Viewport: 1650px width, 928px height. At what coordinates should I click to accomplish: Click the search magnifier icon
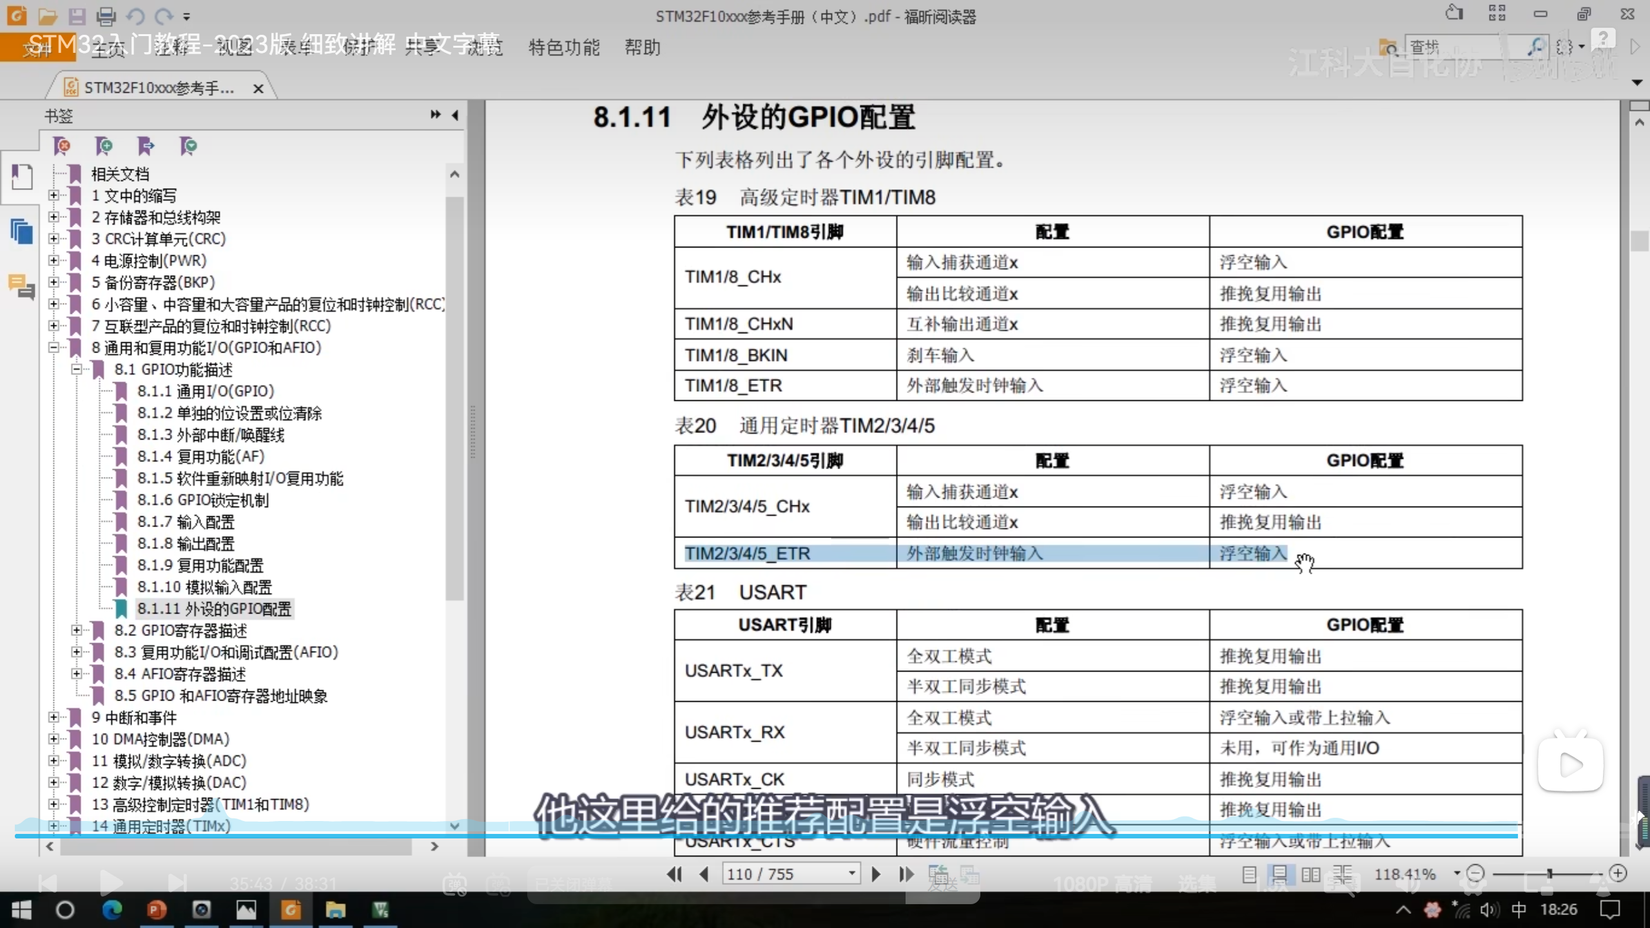point(1536,46)
